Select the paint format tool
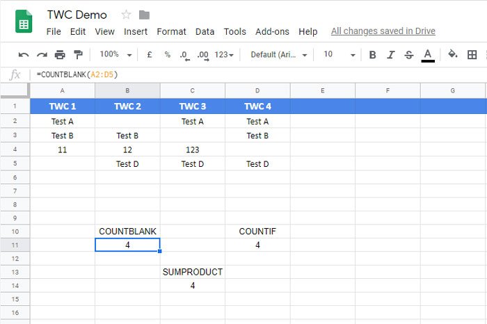 tap(78, 55)
